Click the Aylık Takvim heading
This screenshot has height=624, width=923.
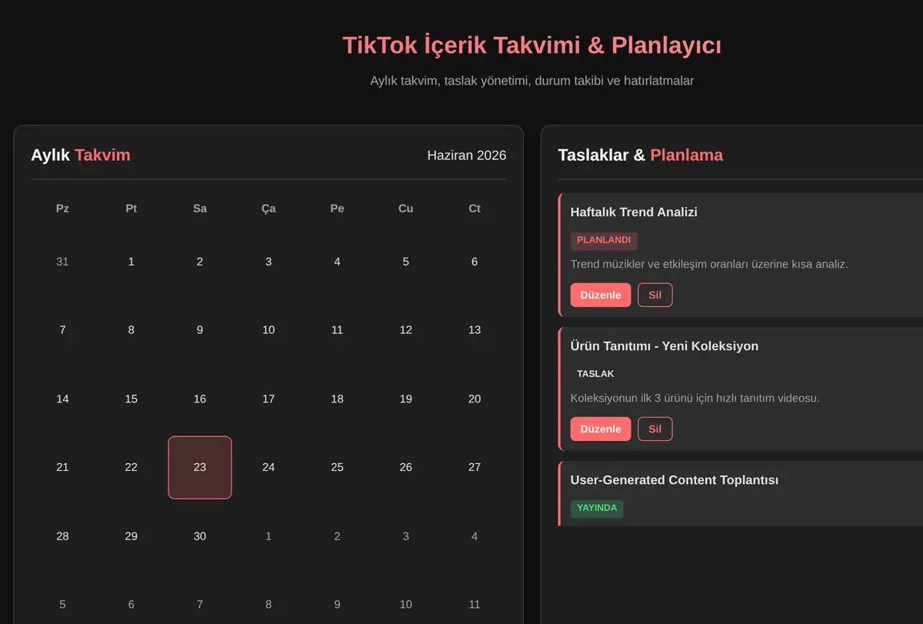click(81, 155)
